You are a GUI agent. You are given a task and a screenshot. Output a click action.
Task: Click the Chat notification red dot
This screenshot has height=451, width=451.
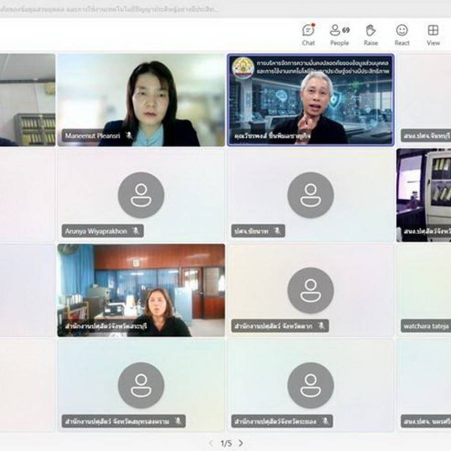click(x=314, y=25)
